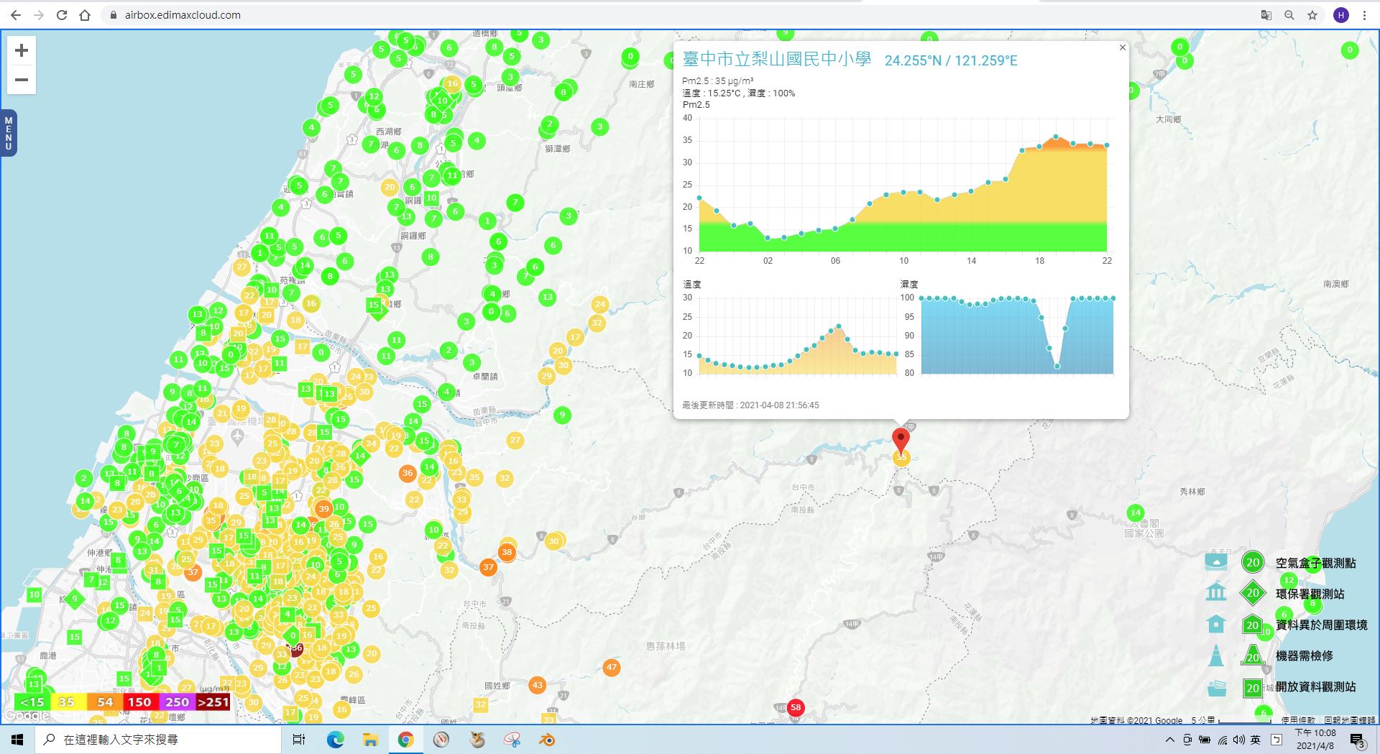This screenshot has height=754, width=1380.
Task: Open Chrome profile H avatar
Action: click(1340, 15)
